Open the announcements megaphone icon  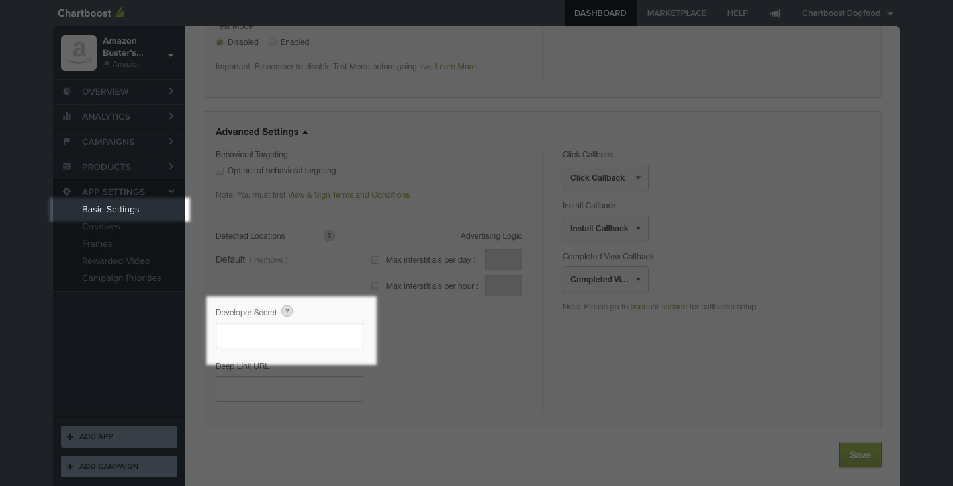pos(775,13)
